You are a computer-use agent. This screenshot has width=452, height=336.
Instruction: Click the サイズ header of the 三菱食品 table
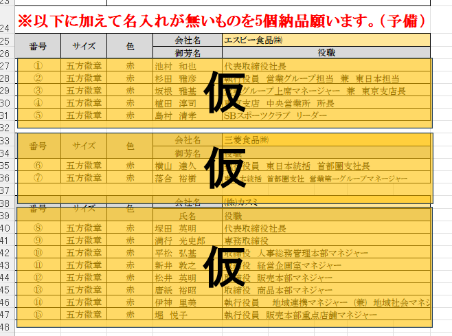(x=84, y=146)
